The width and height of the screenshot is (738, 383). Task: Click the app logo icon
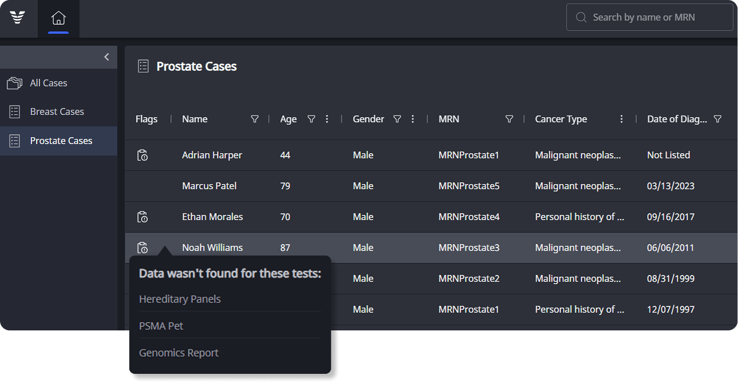click(18, 18)
